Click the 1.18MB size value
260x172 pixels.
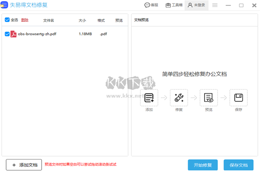[85, 34]
